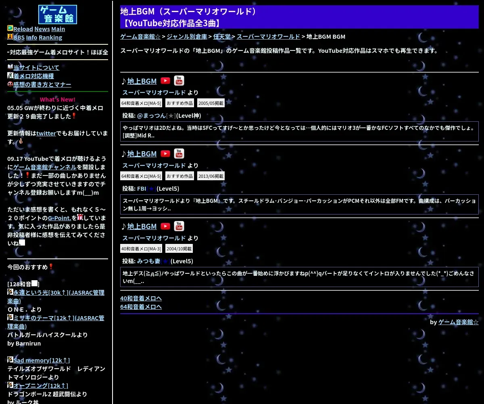Open the BBS link

click(19, 37)
